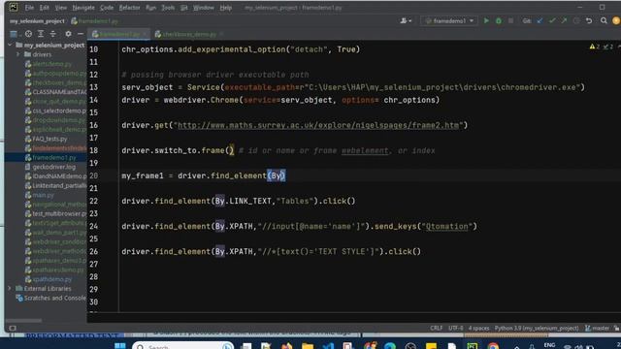
Task: Open the Window menu
Action: (x=204, y=8)
